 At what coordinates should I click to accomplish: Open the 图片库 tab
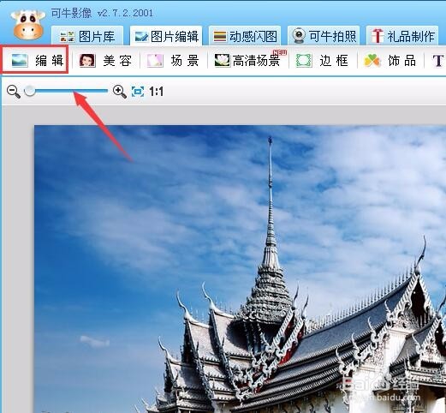pyautogui.click(x=87, y=36)
